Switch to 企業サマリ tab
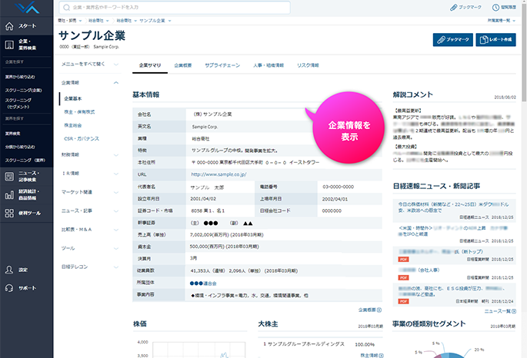Viewport: 527px width, 358px height. pyautogui.click(x=150, y=65)
